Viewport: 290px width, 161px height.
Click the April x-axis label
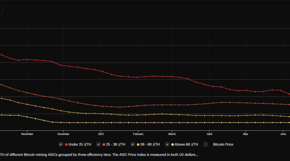coord(209,134)
